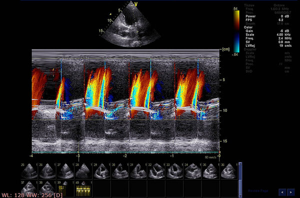Click the scrollbar up arrow beside thumbnails
The image size is (300, 198).
240,164
